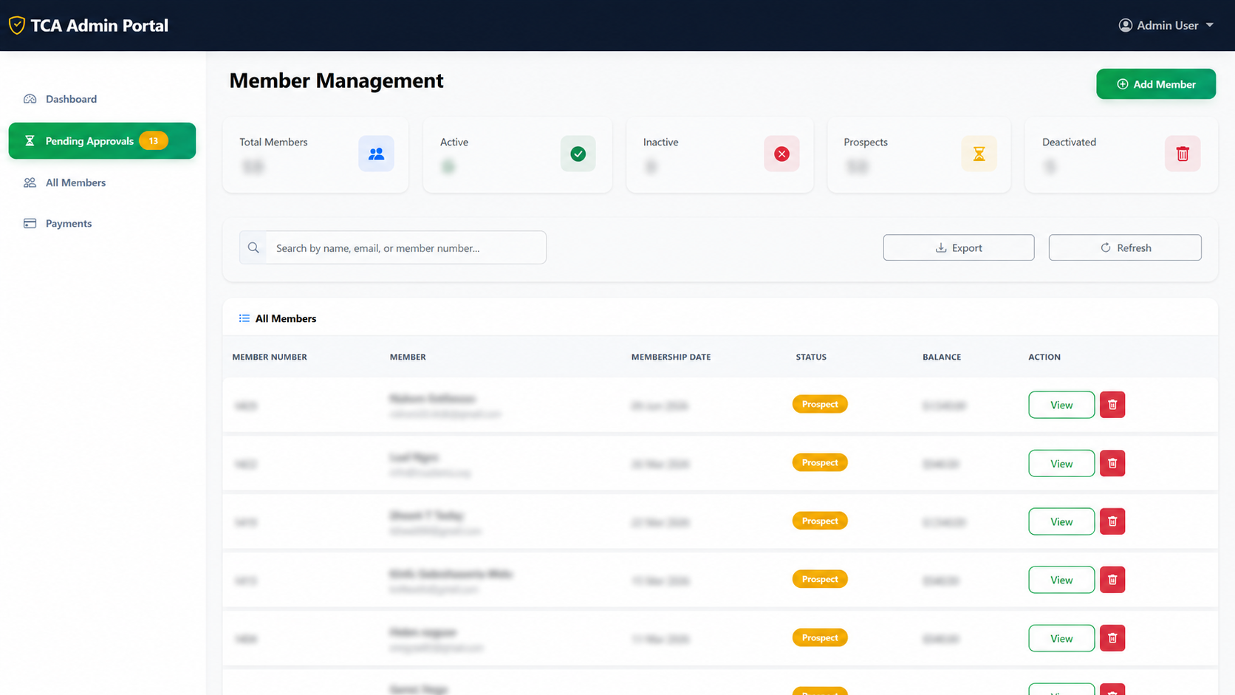Viewport: 1235px width, 695px height.
Task: Click the TCA shield logo icon
Action: (17, 25)
